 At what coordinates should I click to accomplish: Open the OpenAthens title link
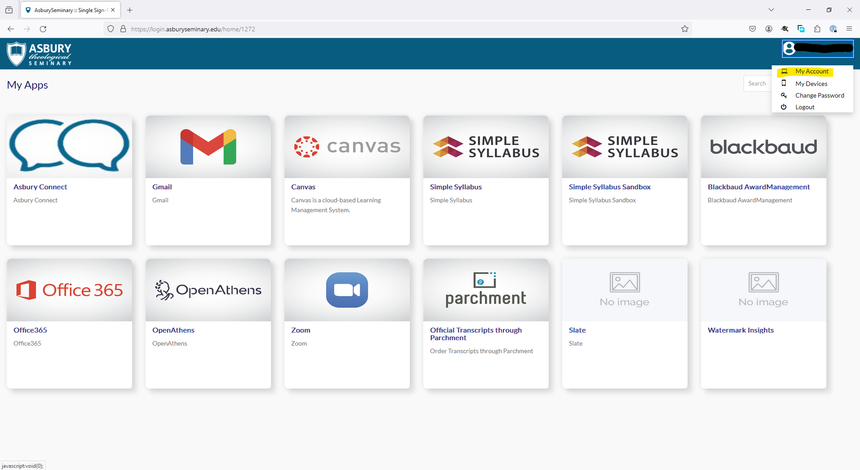tap(173, 330)
